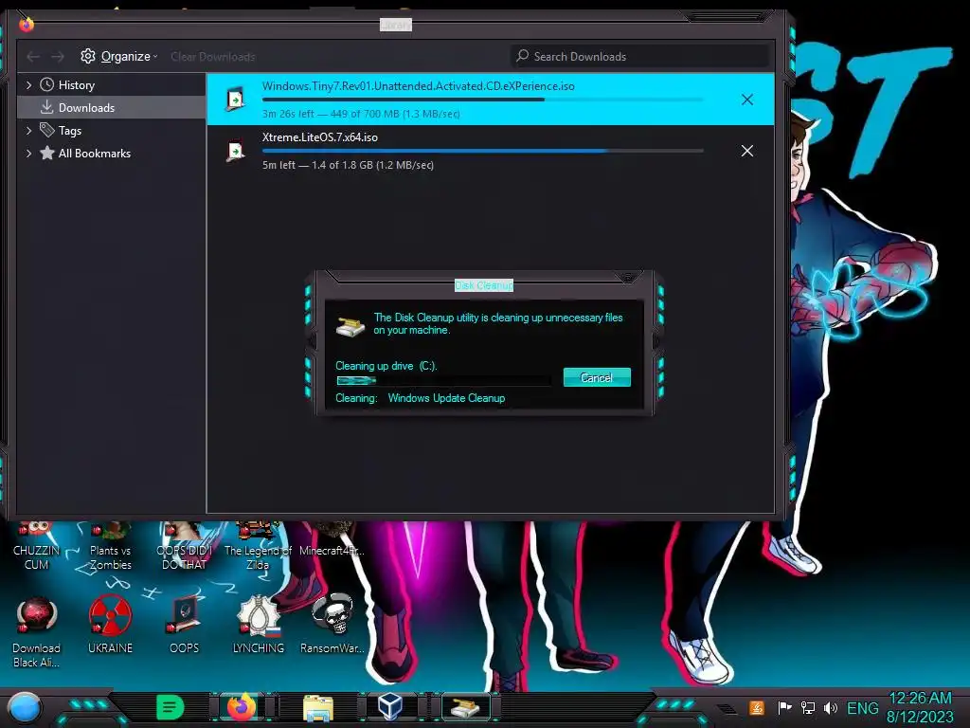Click the Disk Cleanup drive progress bar
The height and width of the screenshot is (728, 970).
(443, 381)
